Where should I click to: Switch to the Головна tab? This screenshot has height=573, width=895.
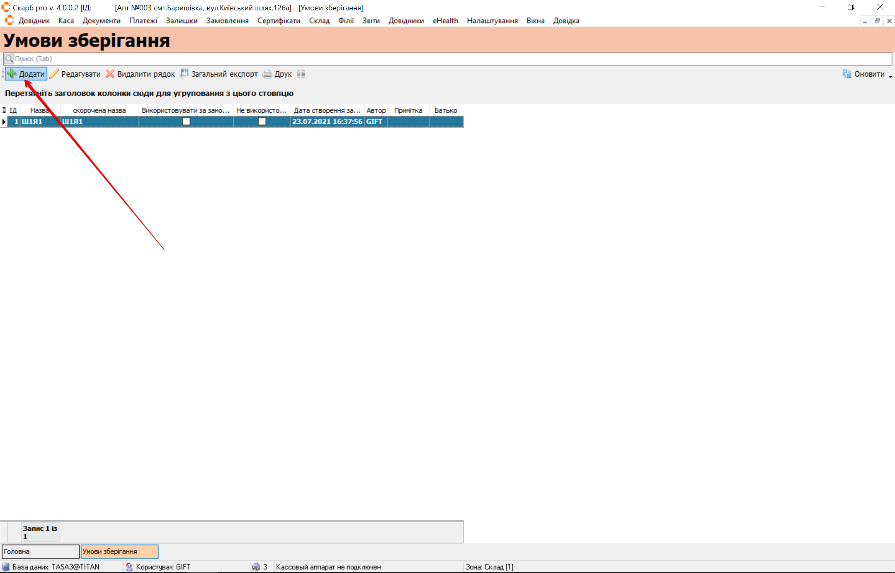point(40,551)
